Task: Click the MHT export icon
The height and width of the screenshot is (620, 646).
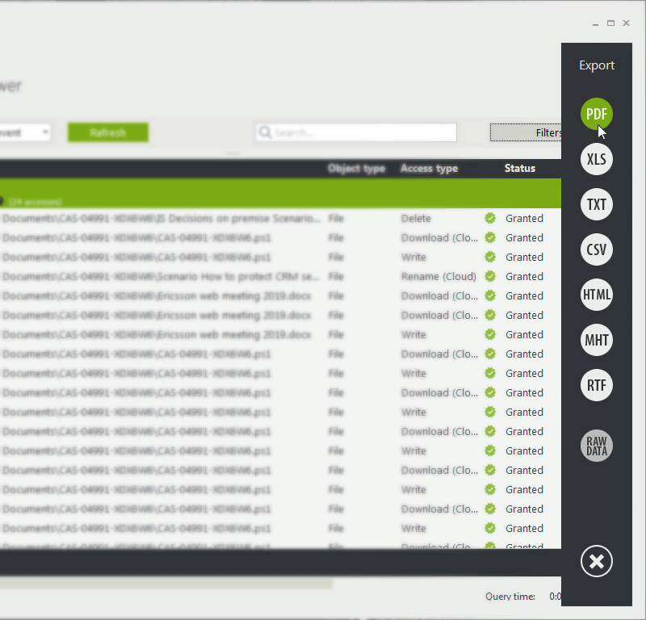Action: click(596, 340)
